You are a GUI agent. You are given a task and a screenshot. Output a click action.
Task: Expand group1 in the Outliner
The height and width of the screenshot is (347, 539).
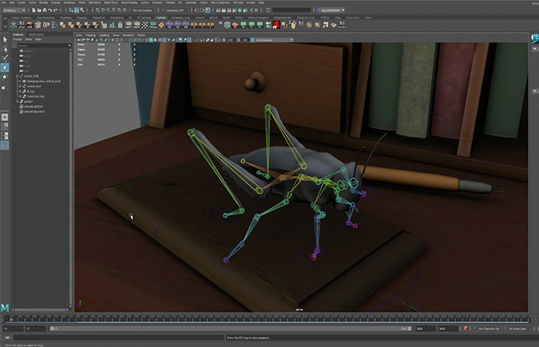17,102
